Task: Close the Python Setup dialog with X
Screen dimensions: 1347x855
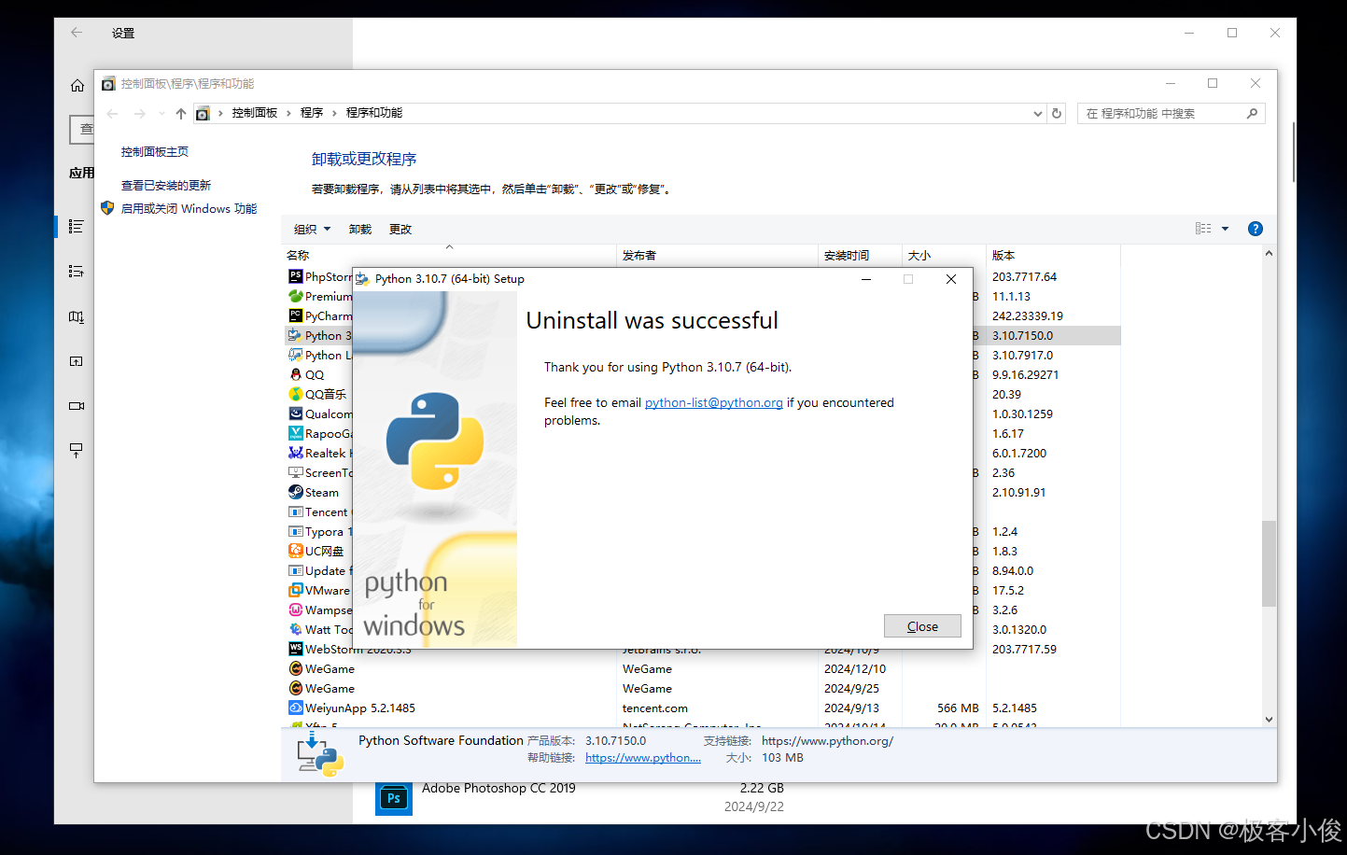Action: point(951,279)
